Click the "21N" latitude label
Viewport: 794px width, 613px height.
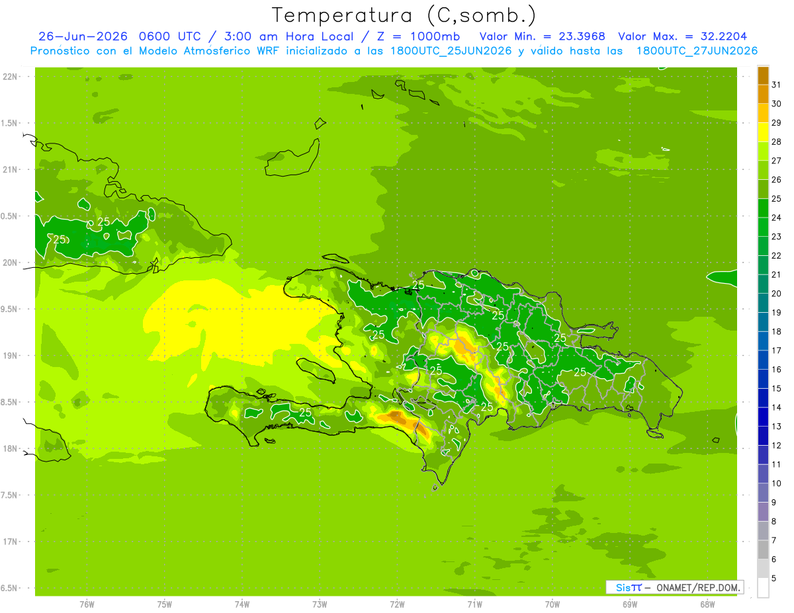point(11,169)
